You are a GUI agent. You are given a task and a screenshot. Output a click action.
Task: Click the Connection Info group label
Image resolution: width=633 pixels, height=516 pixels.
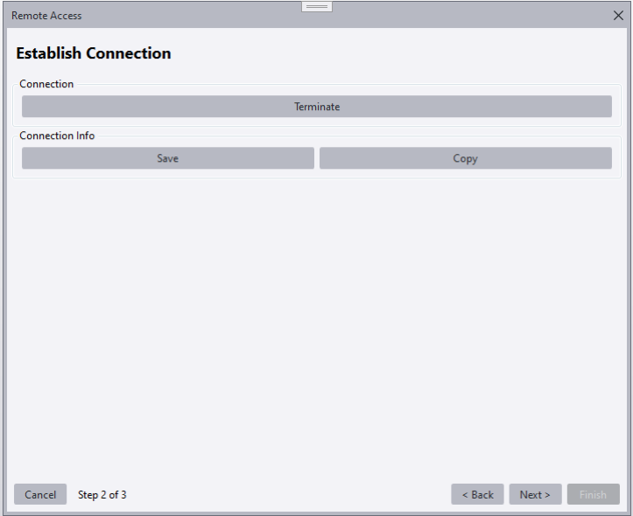(x=57, y=136)
